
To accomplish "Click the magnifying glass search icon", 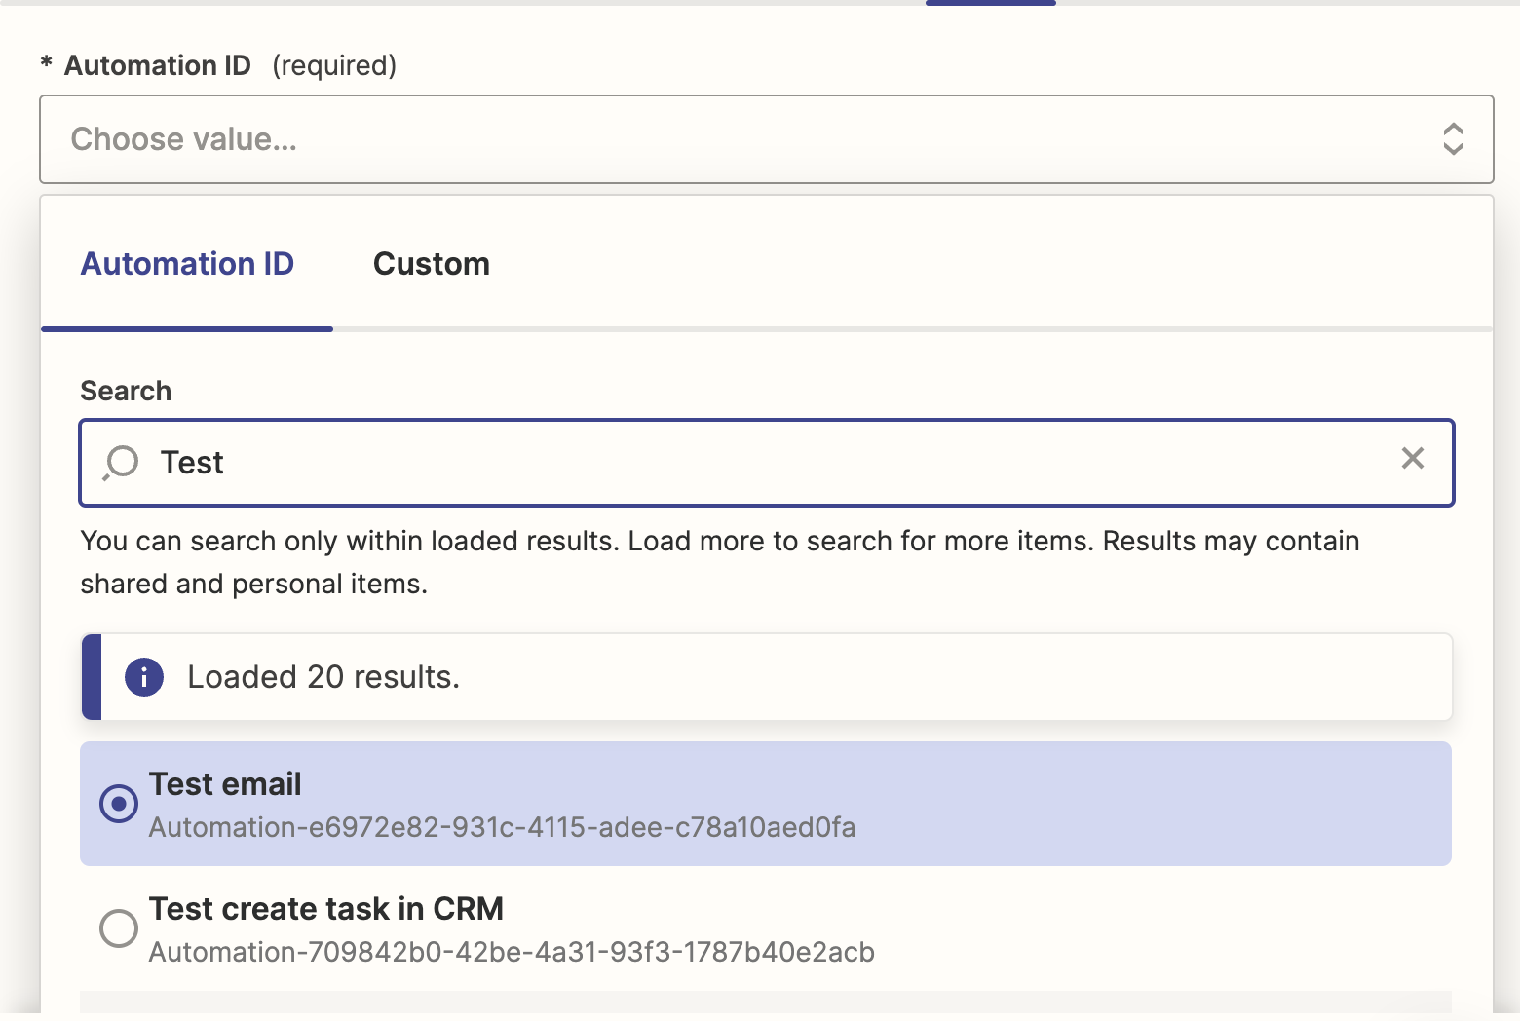I will click(122, 463).
